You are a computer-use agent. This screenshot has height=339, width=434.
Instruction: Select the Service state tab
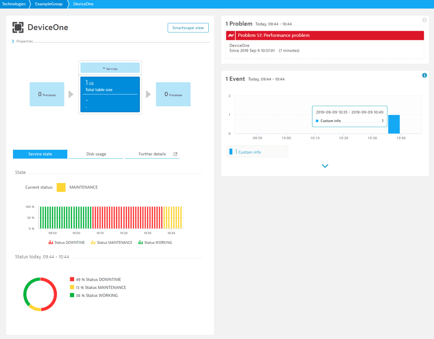(40, 154)
